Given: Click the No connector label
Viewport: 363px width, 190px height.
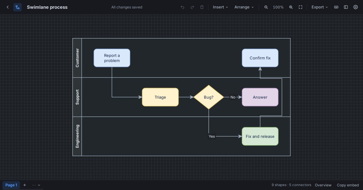Looking at the screenshot, I should 233,97.
